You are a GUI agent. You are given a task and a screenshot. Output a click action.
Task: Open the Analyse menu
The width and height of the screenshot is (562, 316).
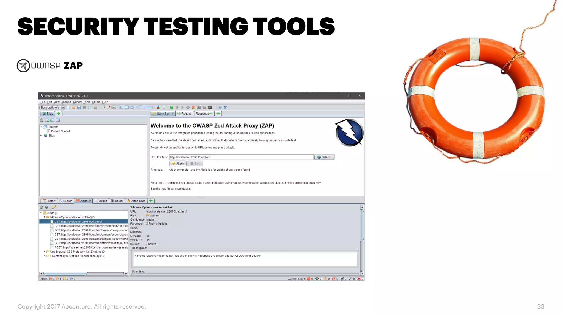click(66, 102)
